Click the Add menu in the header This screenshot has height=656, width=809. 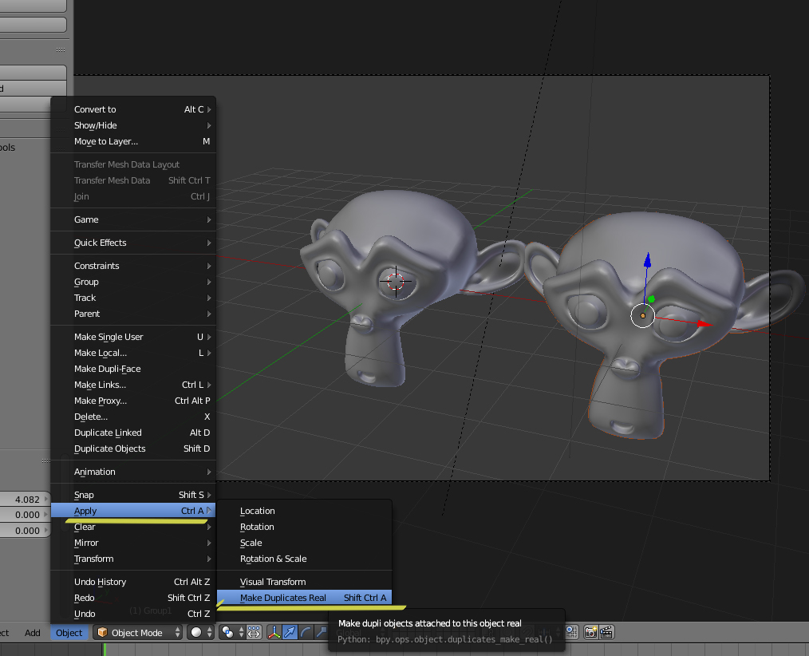[32, 633]
